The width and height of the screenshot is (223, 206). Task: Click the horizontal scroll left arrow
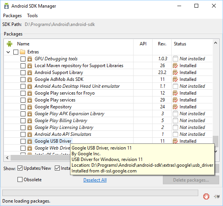[x=7, y=158]
